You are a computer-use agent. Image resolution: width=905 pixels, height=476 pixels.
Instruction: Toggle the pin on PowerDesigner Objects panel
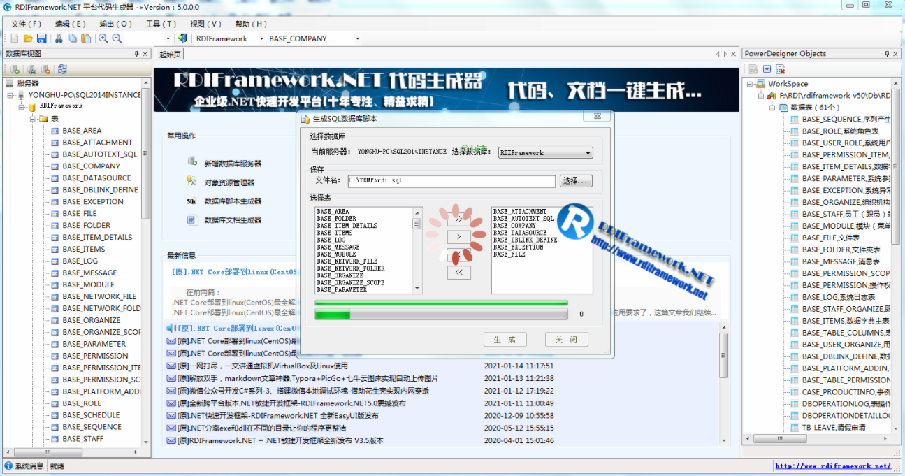886,54
